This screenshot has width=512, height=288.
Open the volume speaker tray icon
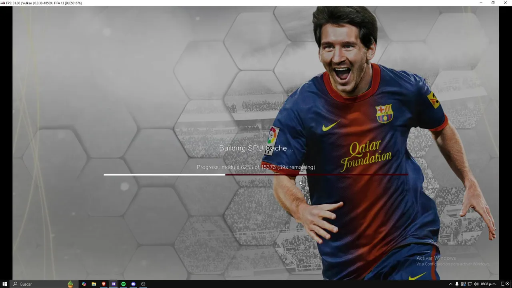pos(476,284)
